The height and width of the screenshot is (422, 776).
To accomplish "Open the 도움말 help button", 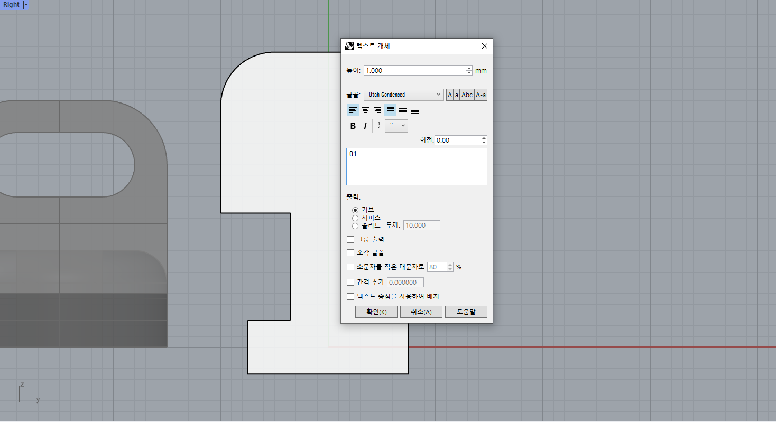I will click(466, 312).
